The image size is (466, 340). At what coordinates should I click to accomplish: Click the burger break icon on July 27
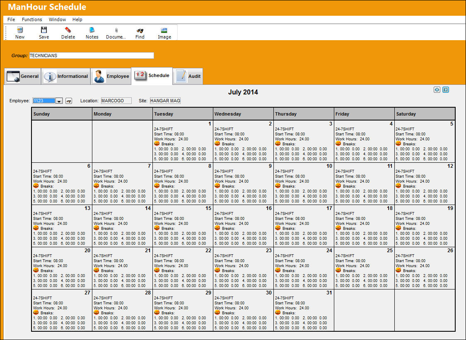point(36,312)
